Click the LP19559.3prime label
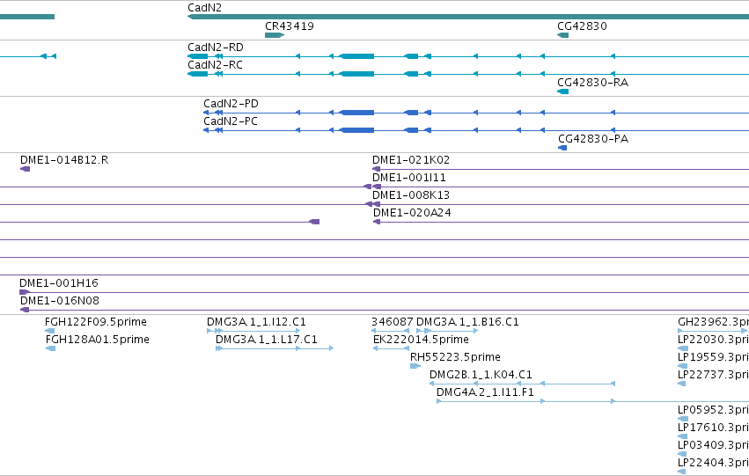The image size is (749, 476). 713,357
